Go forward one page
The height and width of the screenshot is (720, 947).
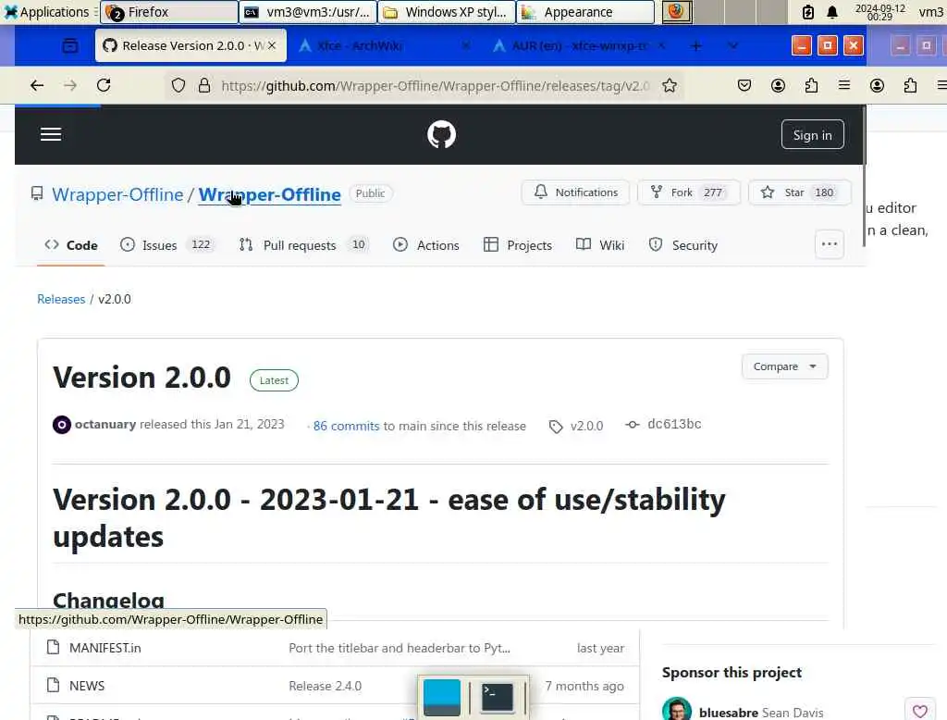click(x=70, y=86)
